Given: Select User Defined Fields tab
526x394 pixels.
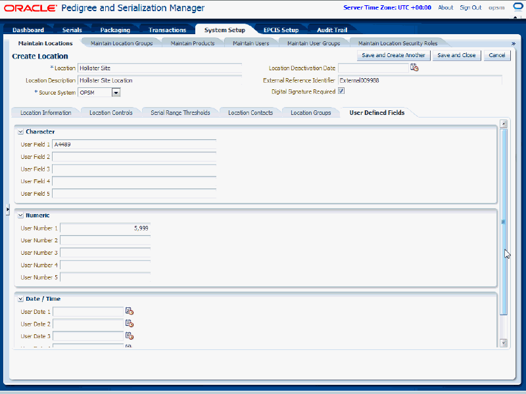Looking at the screenshot, I should pos(377,112).
